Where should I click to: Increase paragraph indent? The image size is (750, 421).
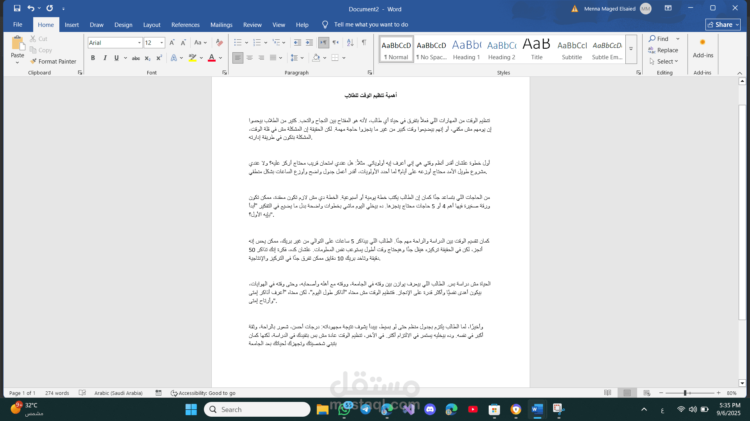(x=309, y=42)
